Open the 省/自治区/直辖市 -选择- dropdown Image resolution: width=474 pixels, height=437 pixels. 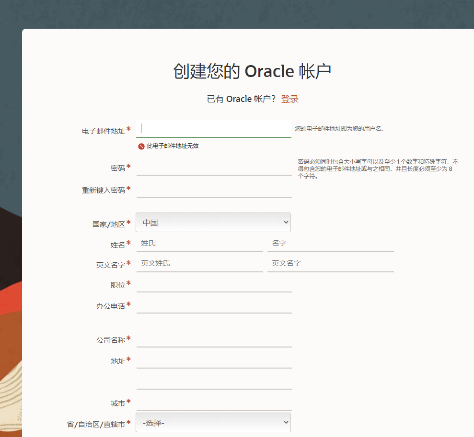pos(213,423)
